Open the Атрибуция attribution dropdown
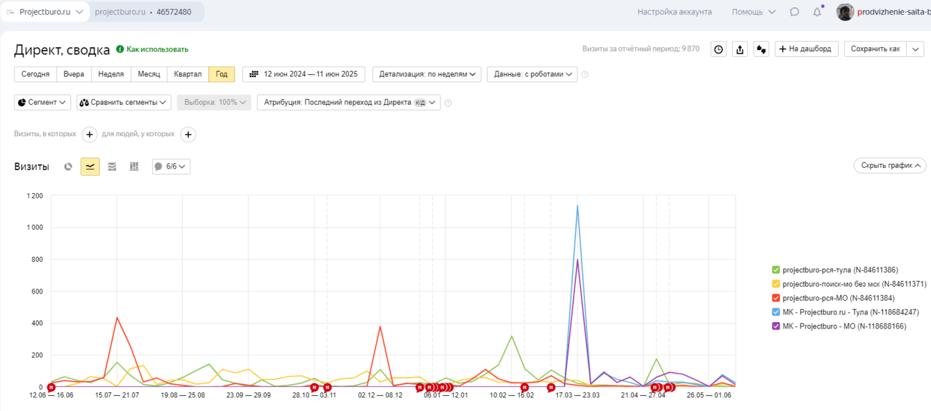This screenshot has width=931, height=411. (x=349, y=103)
